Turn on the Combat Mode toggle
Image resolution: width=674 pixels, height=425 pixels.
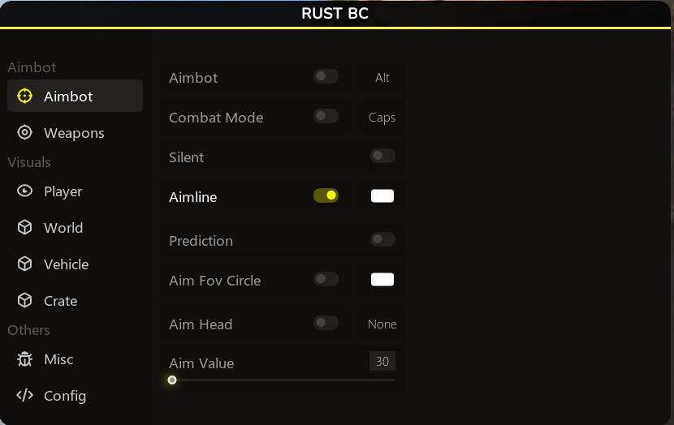tap(326, 116)
